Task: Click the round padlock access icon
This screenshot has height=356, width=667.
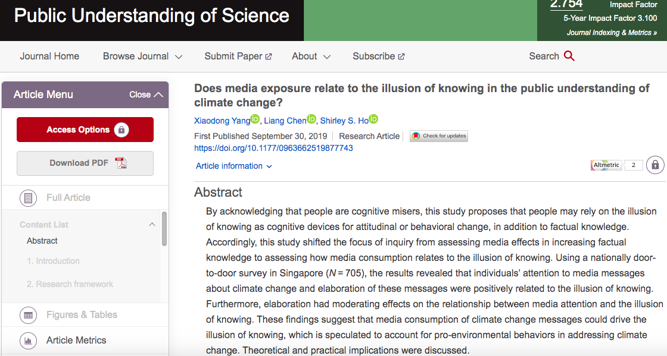Action: (x=655, y=165)
